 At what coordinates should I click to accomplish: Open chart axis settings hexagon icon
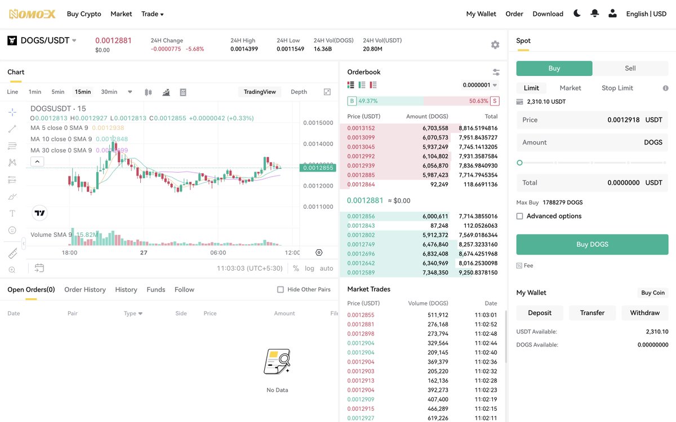[x=319, y=253]
